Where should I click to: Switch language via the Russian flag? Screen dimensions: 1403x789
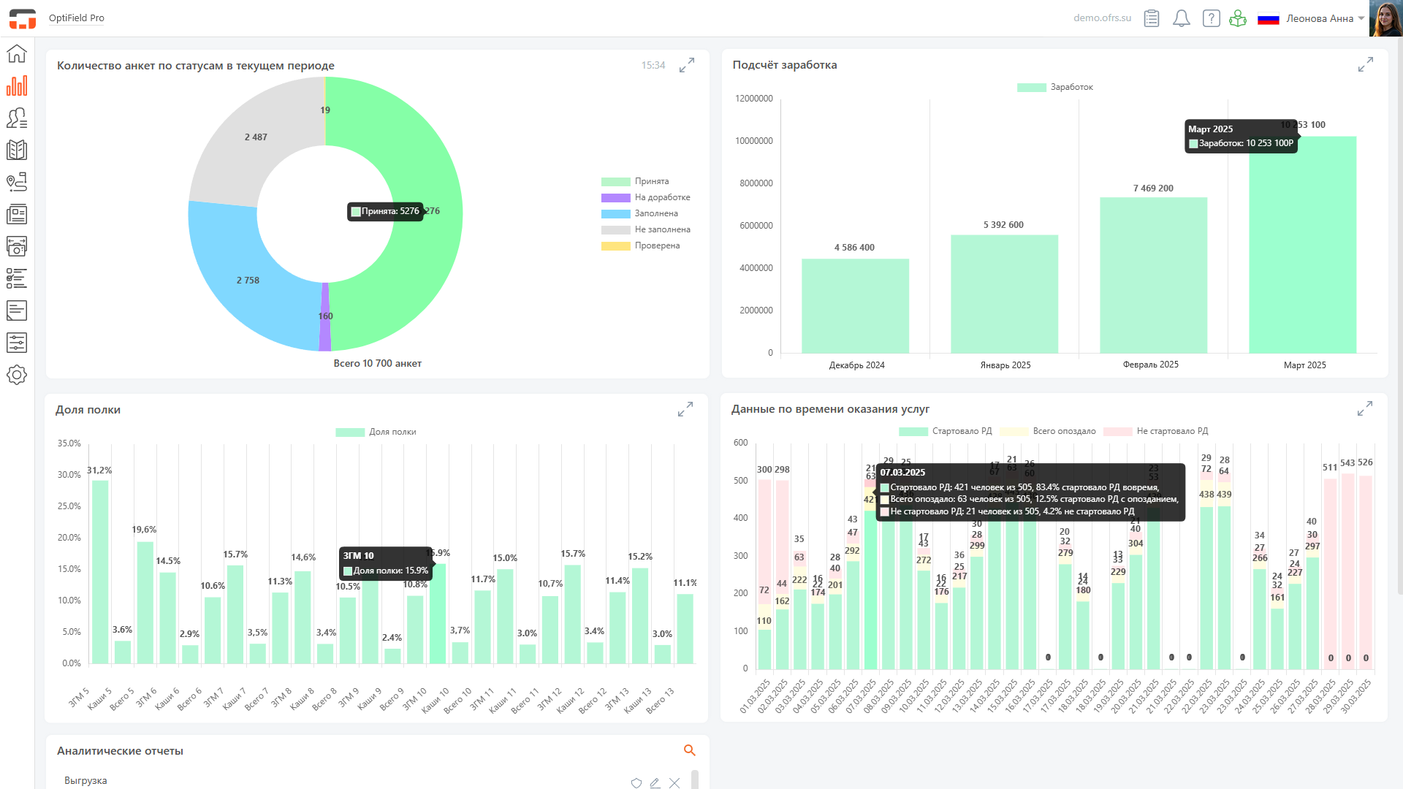coord(1268,19)
